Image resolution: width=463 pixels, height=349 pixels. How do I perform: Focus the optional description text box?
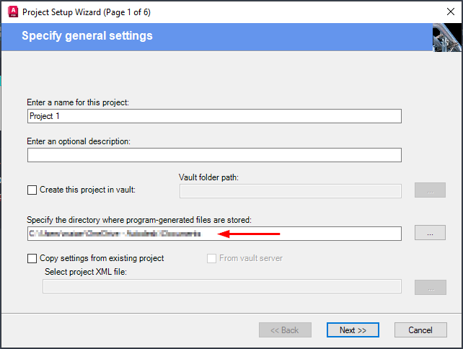213,155
